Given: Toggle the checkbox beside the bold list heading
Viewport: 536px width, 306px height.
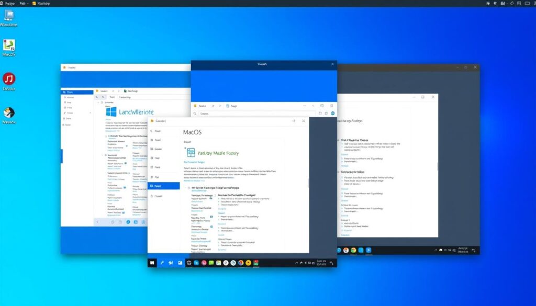Looking at the screenshot, I should (189, 187).
